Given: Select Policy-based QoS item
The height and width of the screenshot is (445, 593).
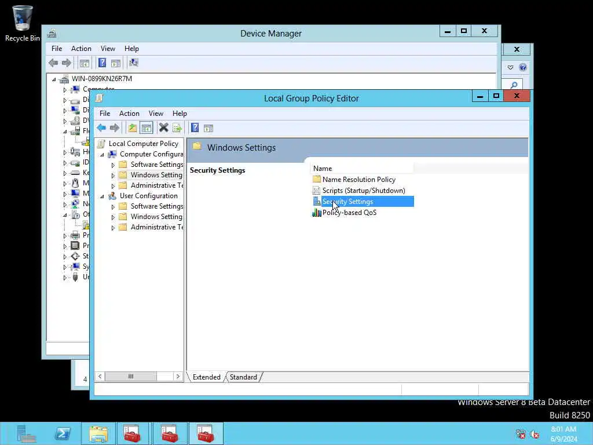Looking at the screenshot, I should coord(349,213).
